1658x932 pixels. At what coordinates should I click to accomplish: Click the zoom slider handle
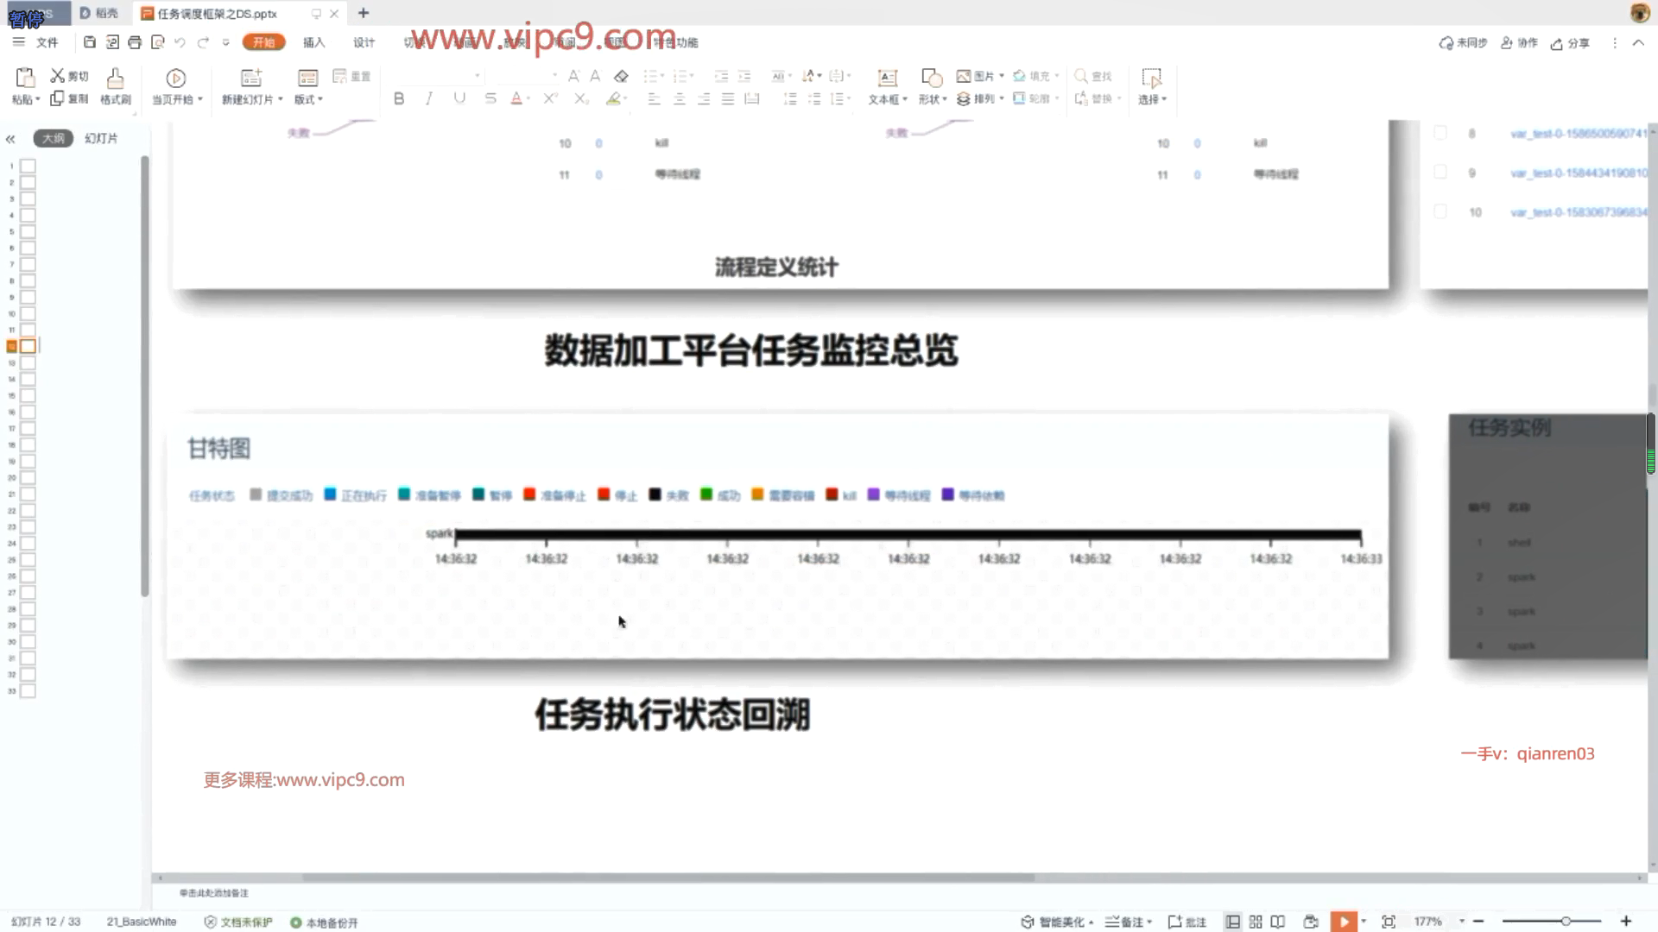tap(1565, 922)
